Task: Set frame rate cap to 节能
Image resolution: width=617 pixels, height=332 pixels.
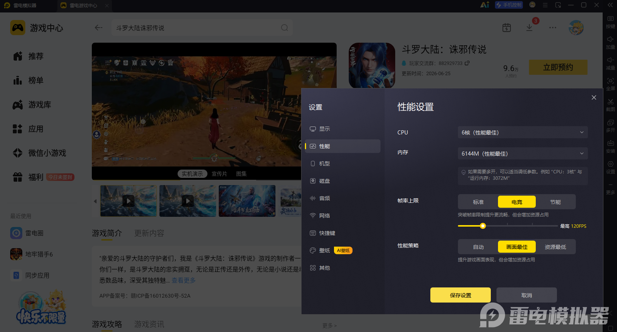Action: (555, 202)
